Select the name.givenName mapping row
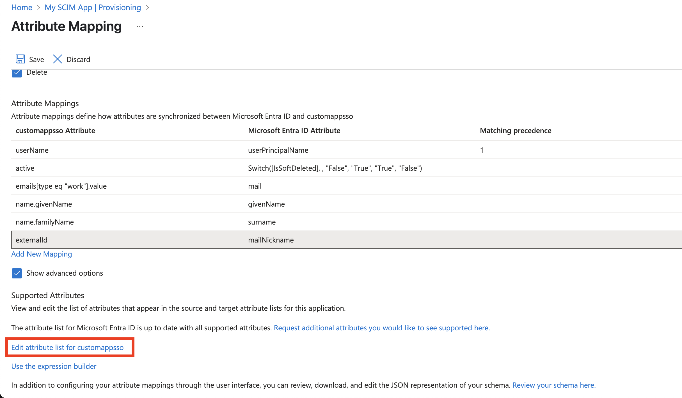The image size is (682, 398). (44, 204)
